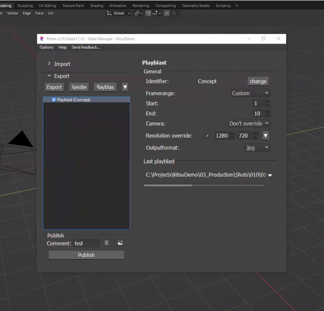Maximize the State Manager window
Image resolution: width=324 pixels, height=311 pixels.
point(264,39)
